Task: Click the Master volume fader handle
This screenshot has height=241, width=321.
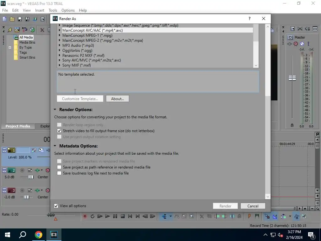Action: click(292, 78)
